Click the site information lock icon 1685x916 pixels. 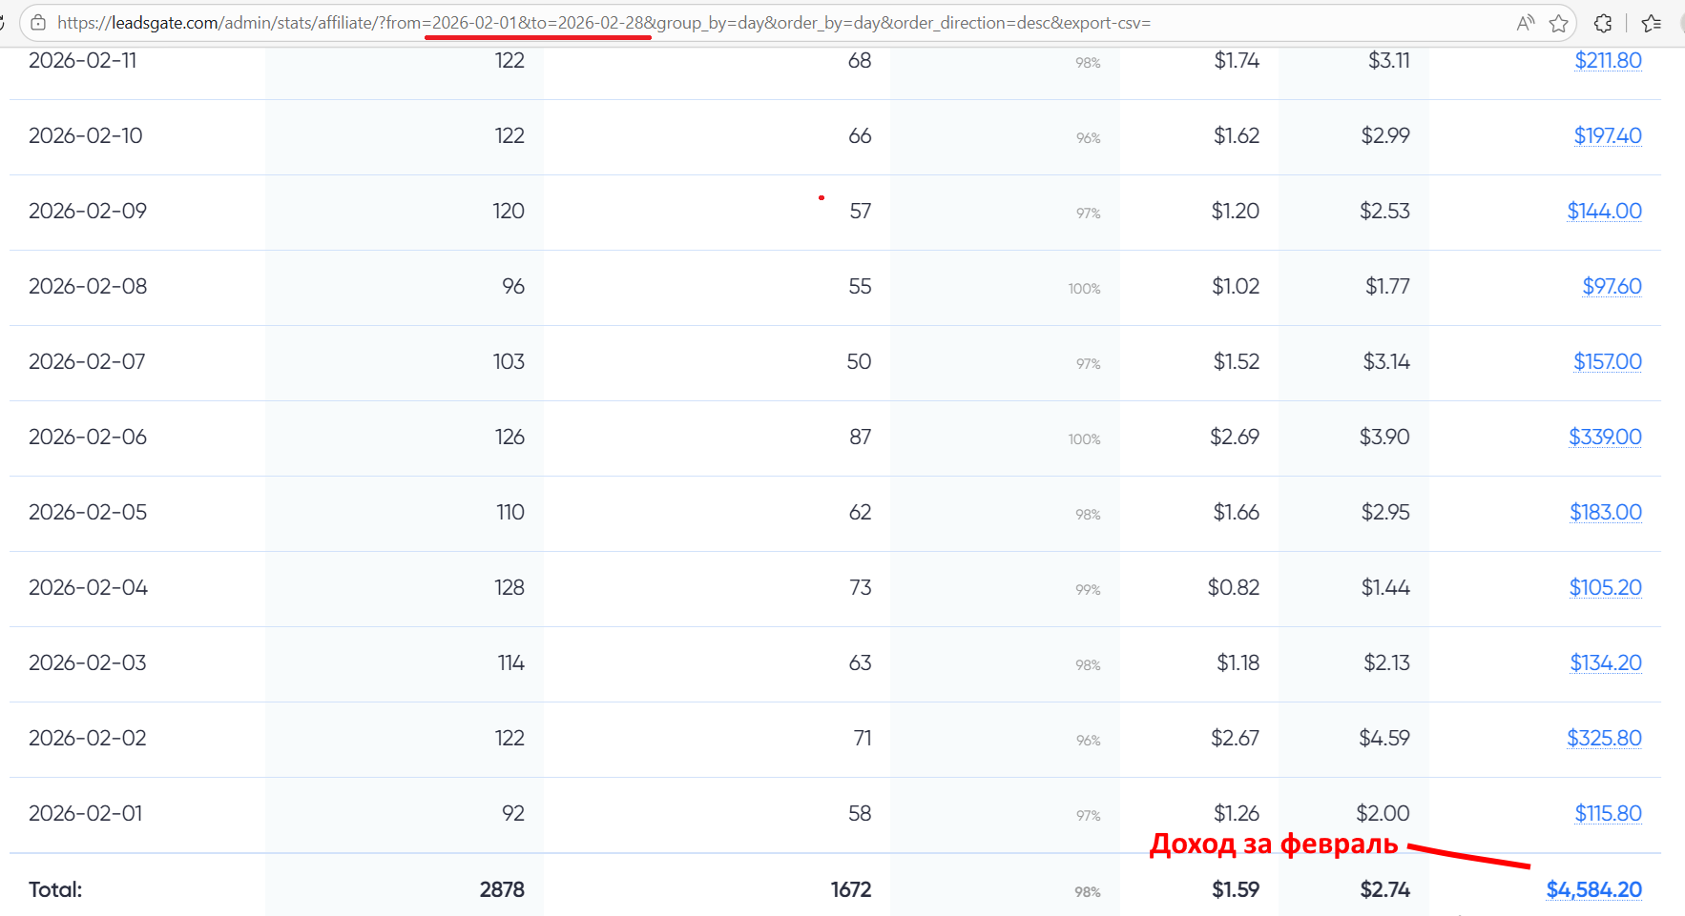[38, 23]
